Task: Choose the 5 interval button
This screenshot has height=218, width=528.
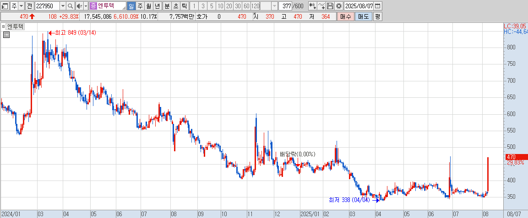Action: pos(212,5)
